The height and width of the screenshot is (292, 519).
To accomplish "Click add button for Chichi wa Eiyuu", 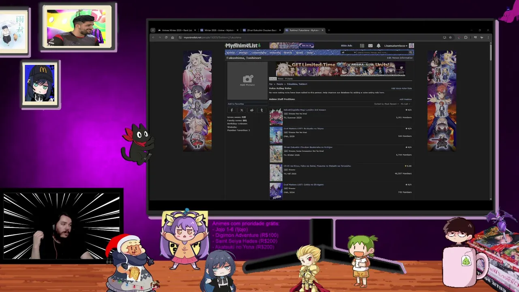I will 285,170.
